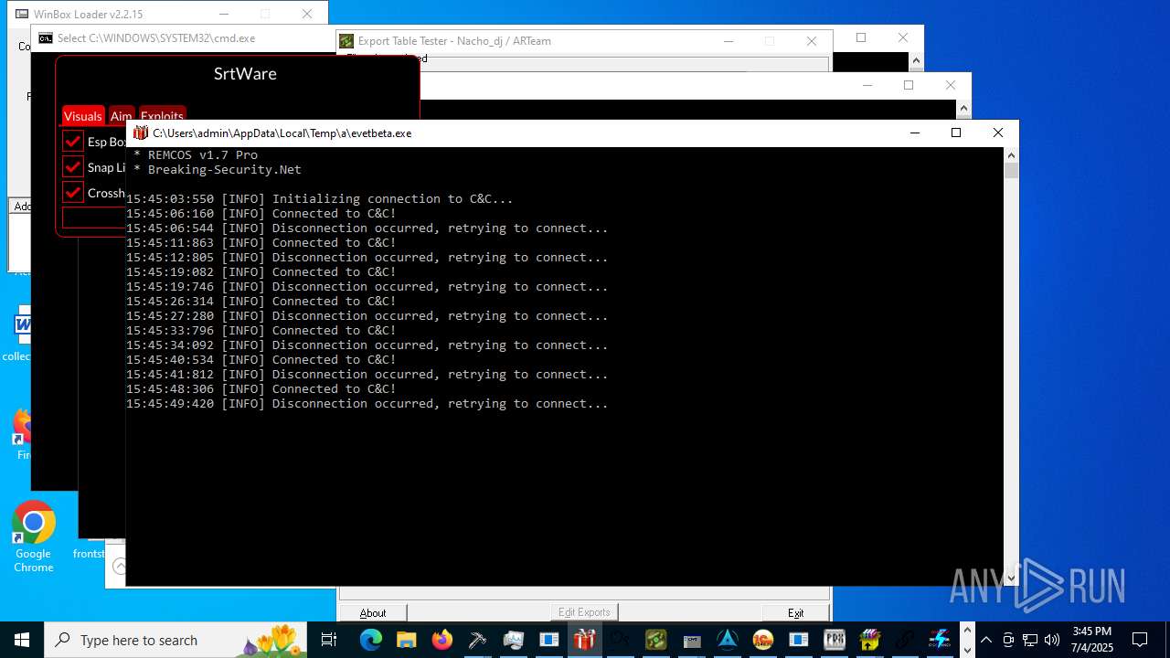
Task: Toggle the Crosshair checkbox in SrtWare
Action: click(x=73, y=193)
